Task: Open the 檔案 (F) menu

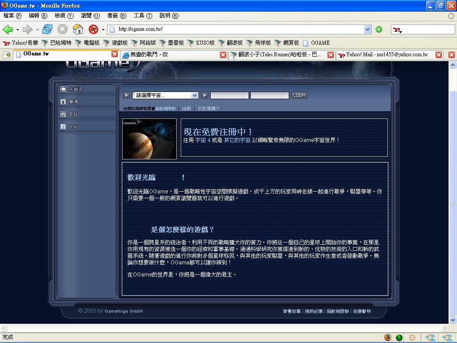Action: [x=12, y=16]
